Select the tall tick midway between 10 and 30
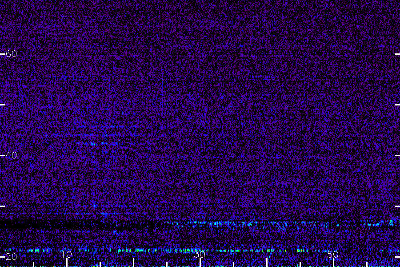Image resolution: width=400 pixels, height=267 pixels. pos(133,262)
